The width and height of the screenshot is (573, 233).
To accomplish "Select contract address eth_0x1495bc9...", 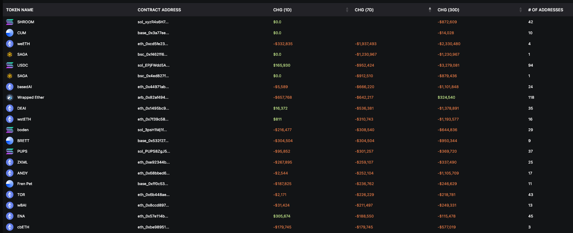I will click(x=153, y=108).
